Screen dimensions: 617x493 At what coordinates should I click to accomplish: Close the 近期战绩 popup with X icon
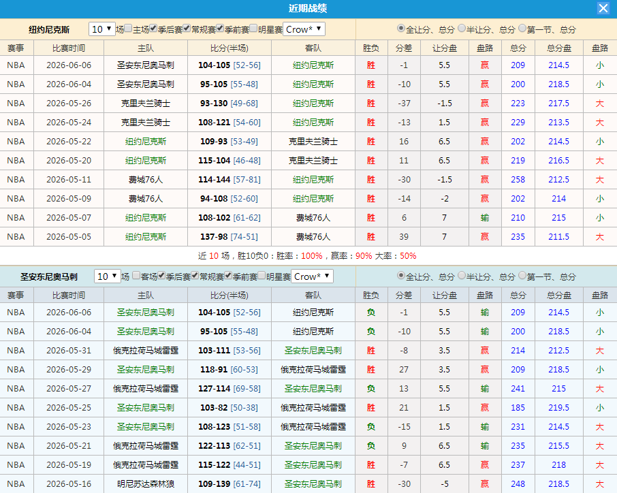[603, 8]
